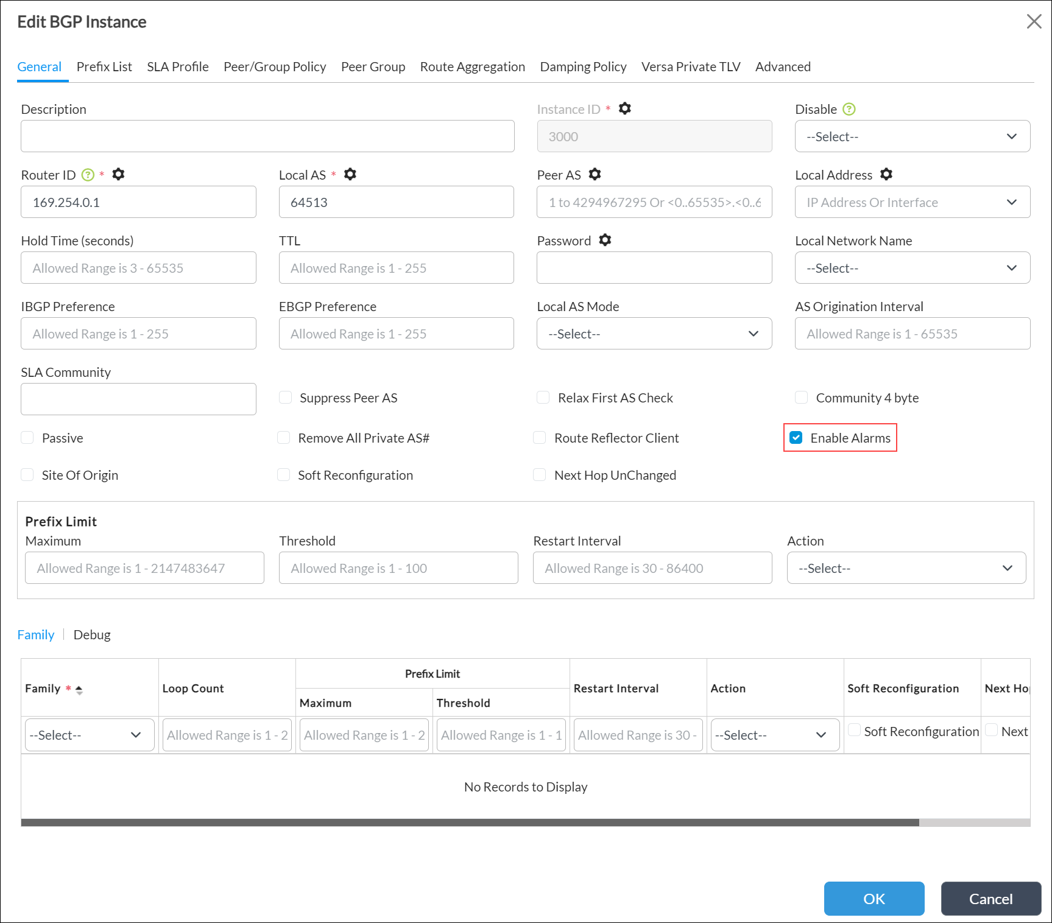The height and width of the screenshot is (923, 1052).
Task: Click the gear icon next to Instance ID
Action: 624,108
